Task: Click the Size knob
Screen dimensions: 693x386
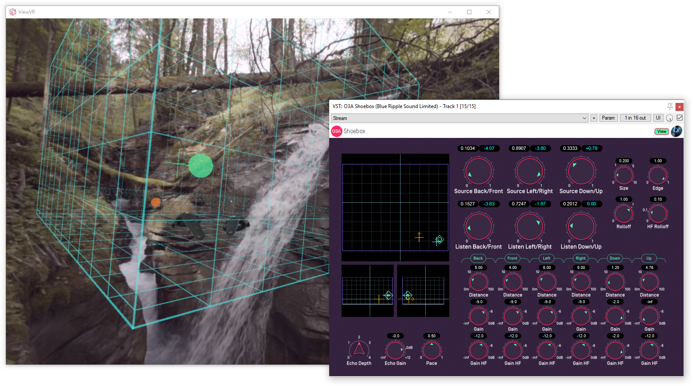Action: pos(623,175)
